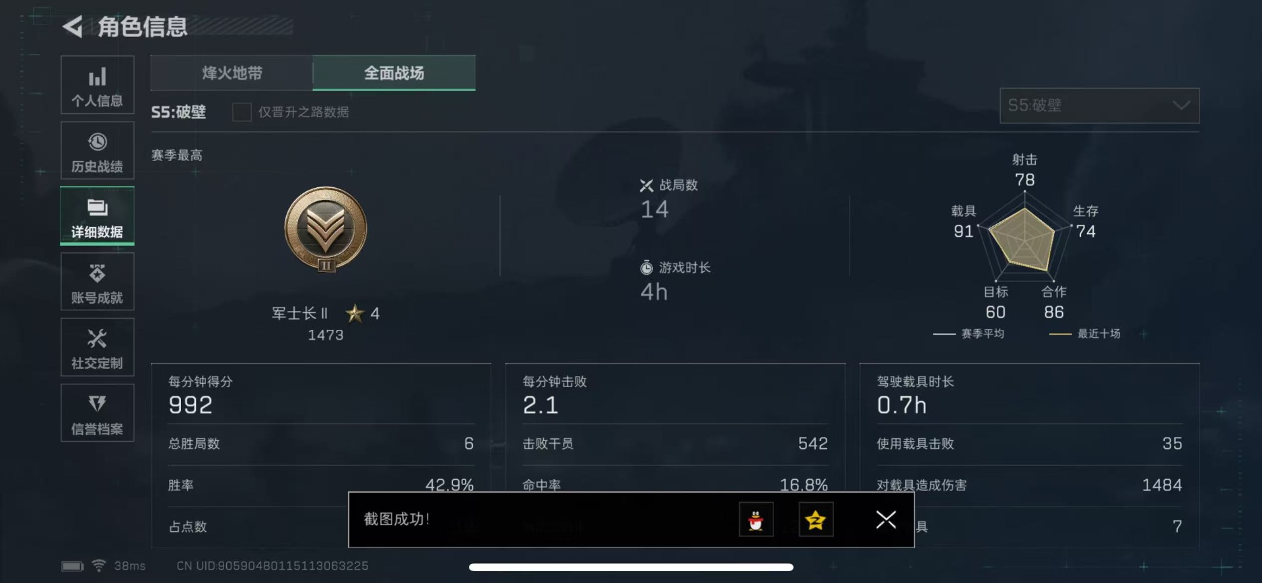Open 个人信息 sidebar panel
Viewport: 1262px width, 583px height.
coord(97,85)
